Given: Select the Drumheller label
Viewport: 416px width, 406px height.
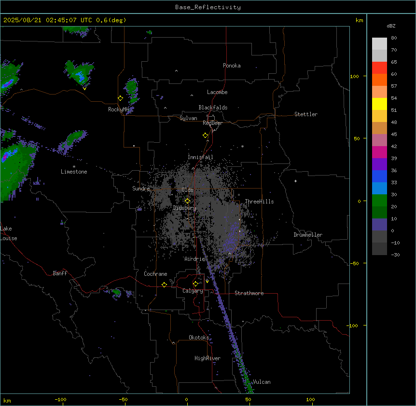Looking at the screenshot, I should click(x=308, y=235).
